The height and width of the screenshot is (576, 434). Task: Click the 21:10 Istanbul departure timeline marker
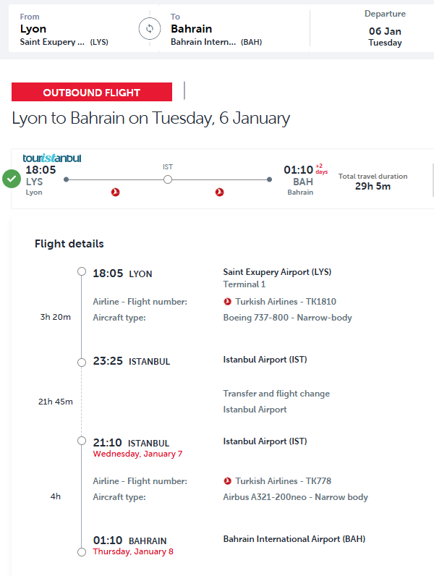point(82,441)
